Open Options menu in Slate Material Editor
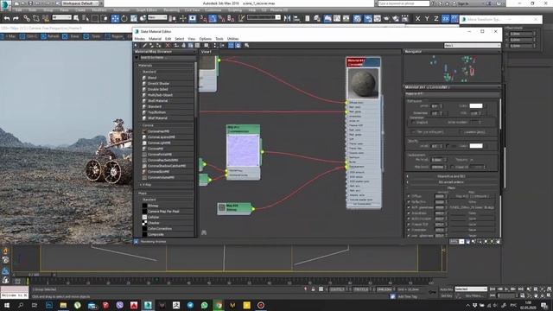The width and height of the screenshot is (553, 311). pos(206,39)
